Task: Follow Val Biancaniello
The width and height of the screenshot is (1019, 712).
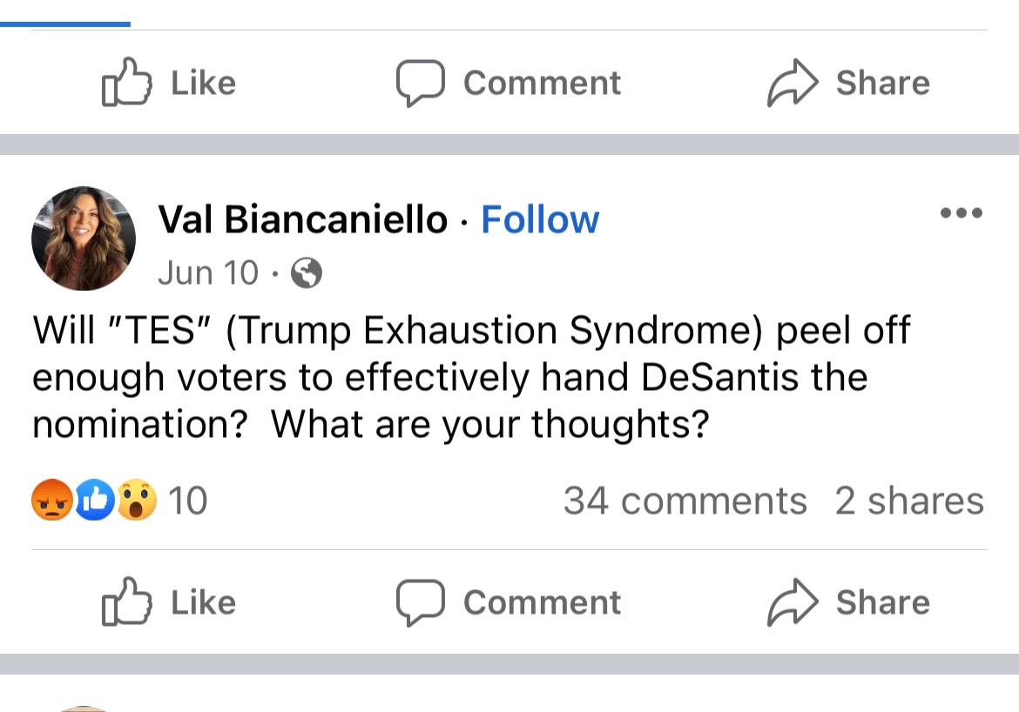Action: pos(540,219)
